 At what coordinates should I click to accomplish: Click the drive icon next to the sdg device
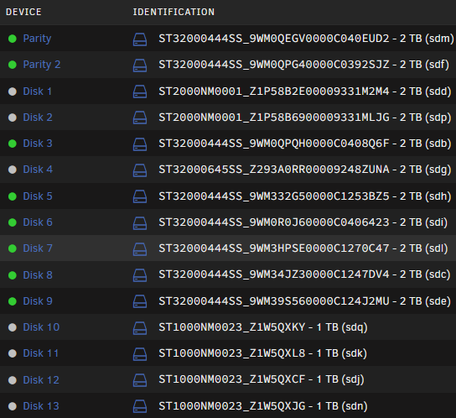pos(140,170)
